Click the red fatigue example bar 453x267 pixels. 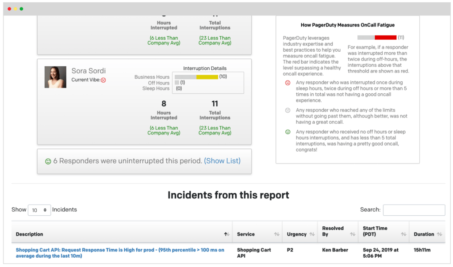385,38
